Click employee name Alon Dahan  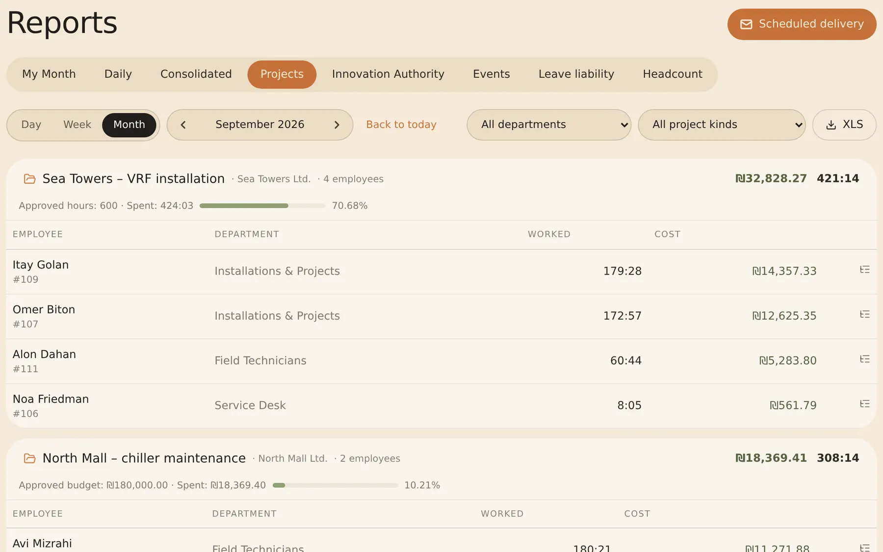[x=44, y=354]
